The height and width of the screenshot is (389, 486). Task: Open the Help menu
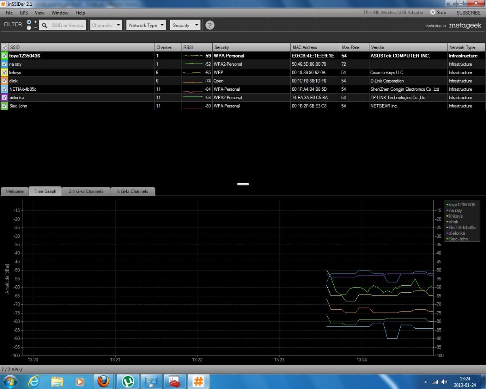[x=80, y=13]
